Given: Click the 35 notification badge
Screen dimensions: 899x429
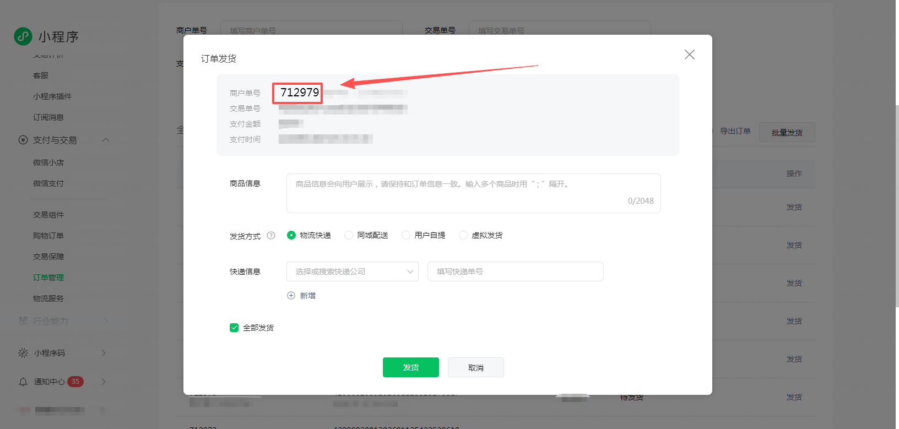Looking at the screenshot, I should (75, 382).
